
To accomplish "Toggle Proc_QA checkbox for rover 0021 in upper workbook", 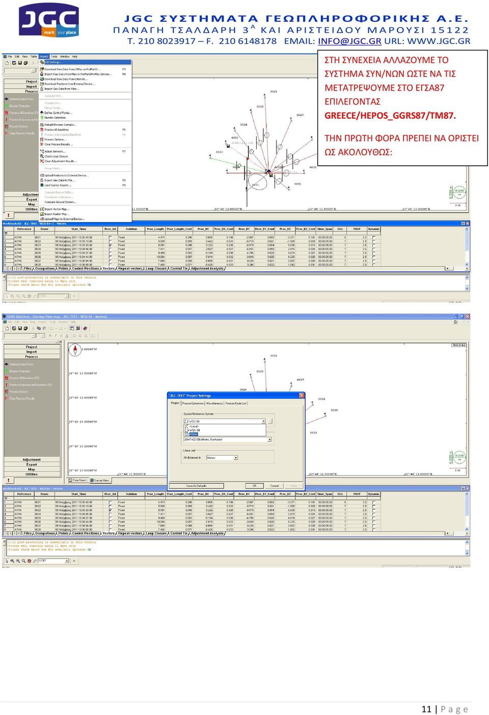I will (110, 237).
